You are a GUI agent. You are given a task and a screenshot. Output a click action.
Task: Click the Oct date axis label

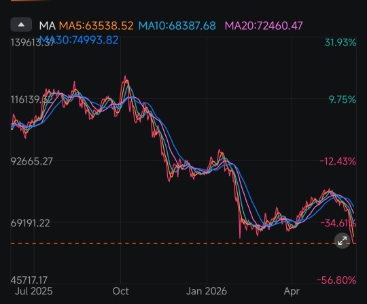[120, 291]
